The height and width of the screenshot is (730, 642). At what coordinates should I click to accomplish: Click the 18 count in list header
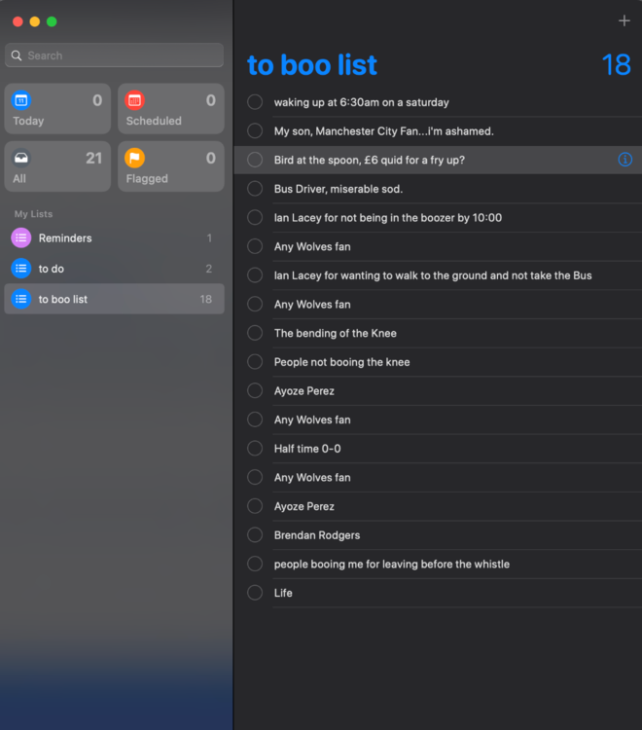point(616,64)
